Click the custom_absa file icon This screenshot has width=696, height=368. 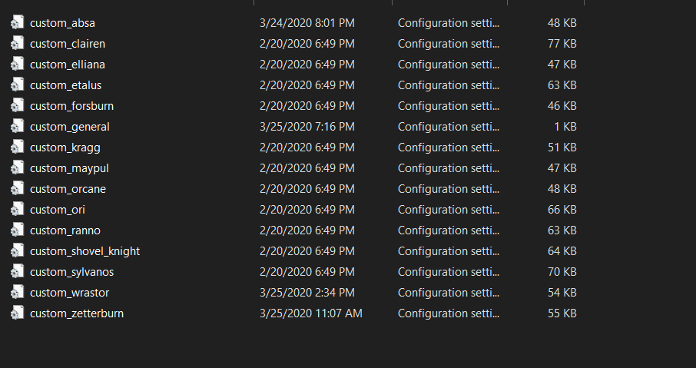(17, 23)
